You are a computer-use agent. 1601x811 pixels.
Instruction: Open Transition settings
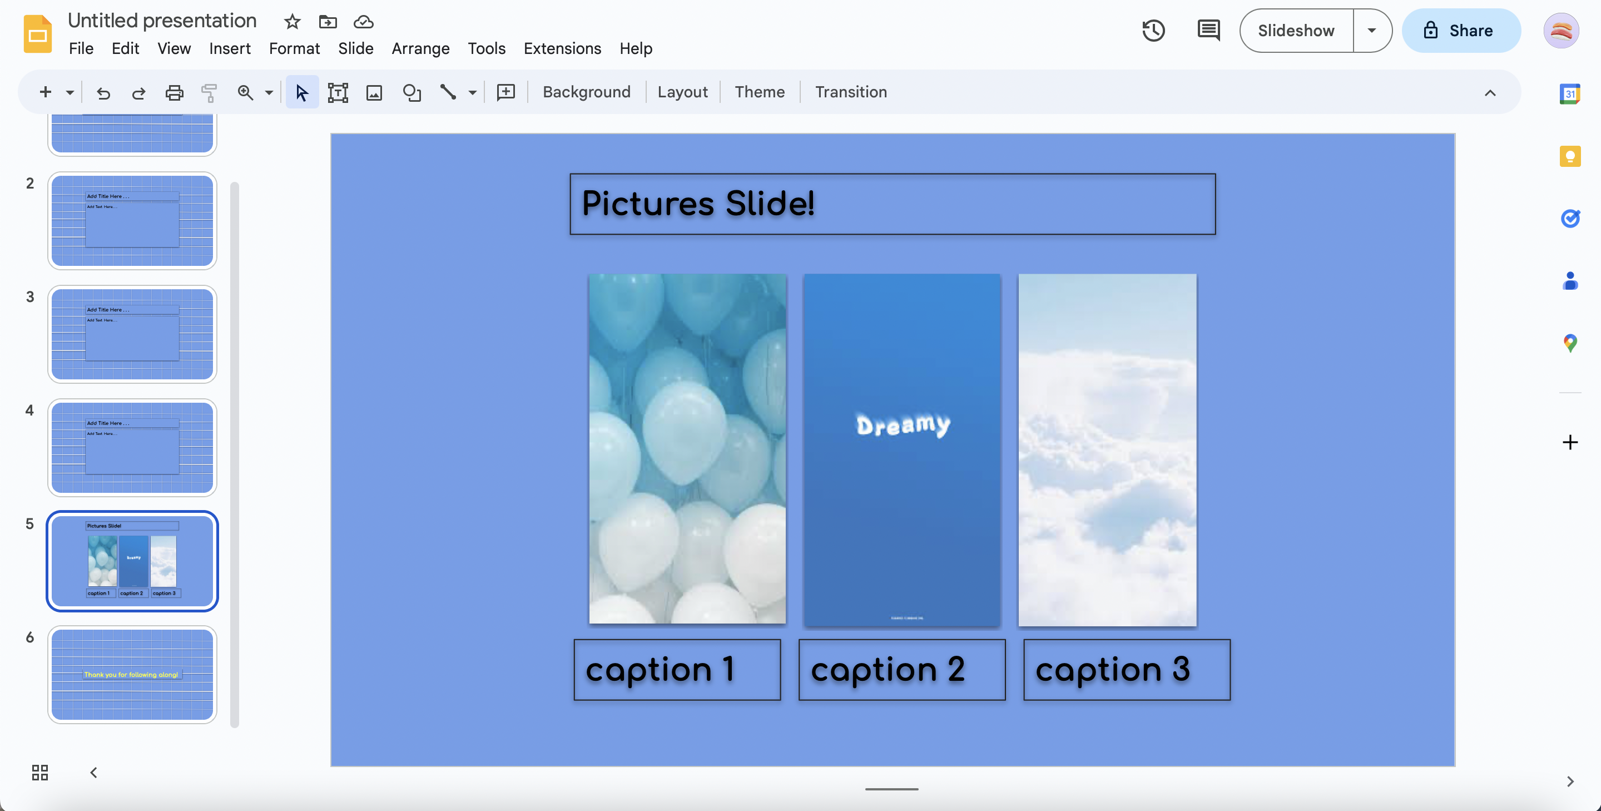[850, 92]
